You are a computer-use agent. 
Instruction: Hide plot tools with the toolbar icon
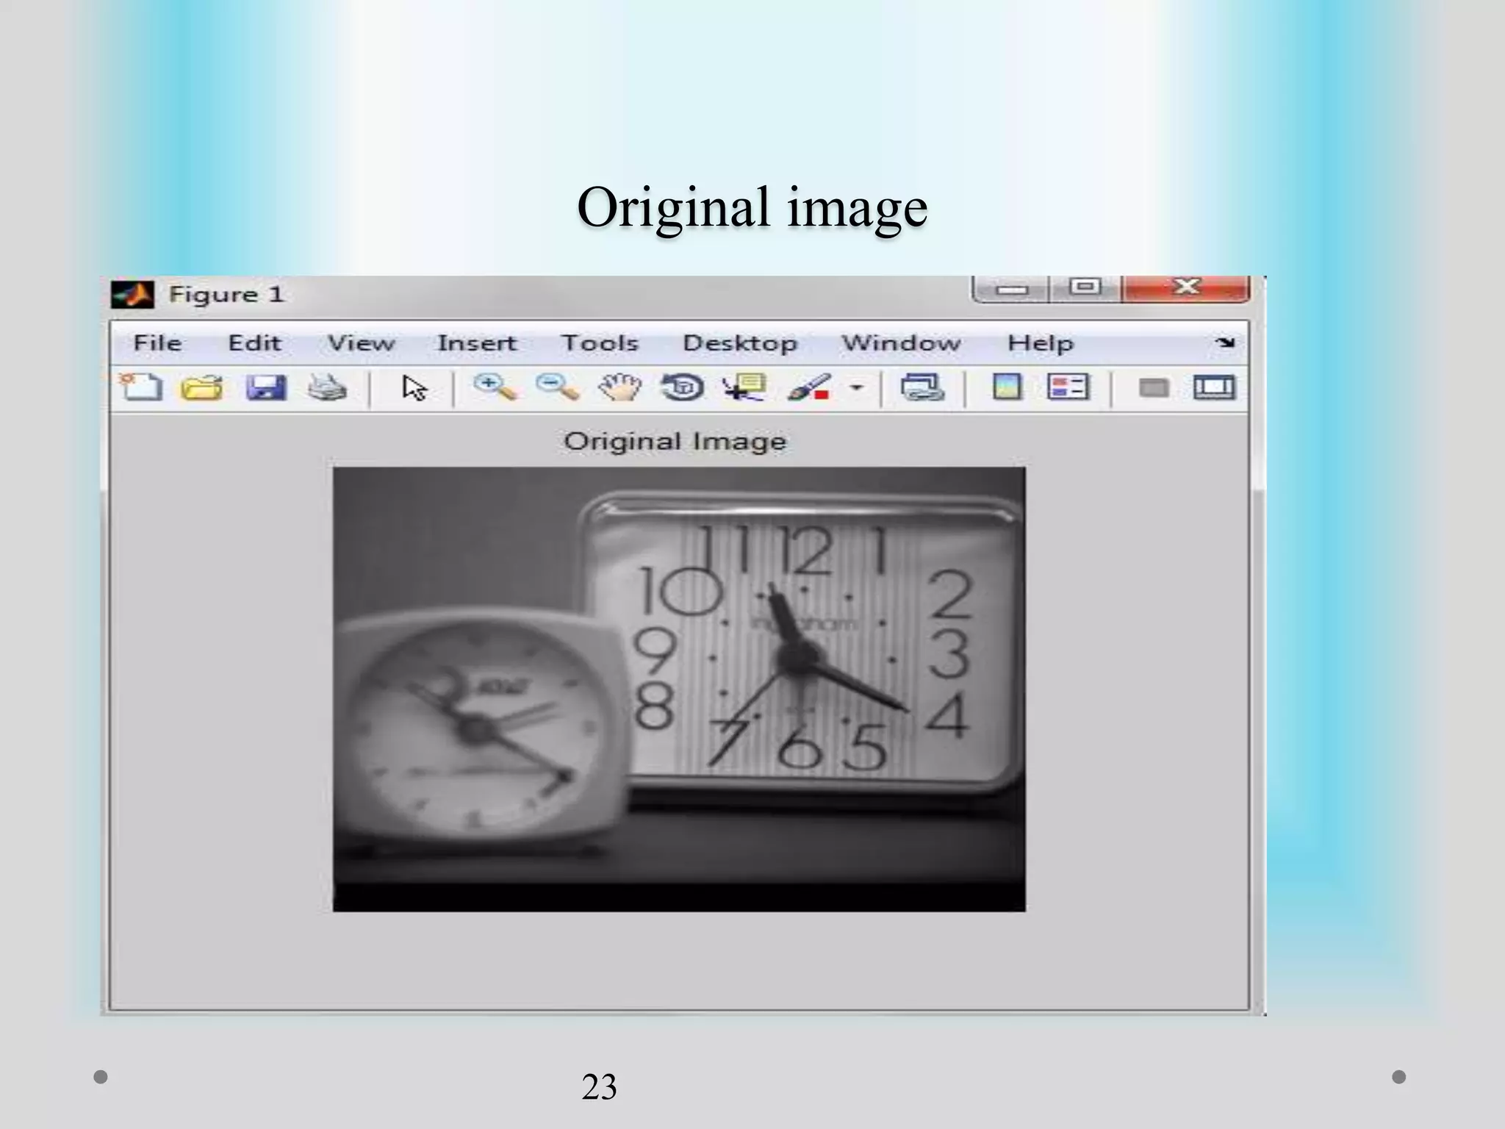point(1153,387)
